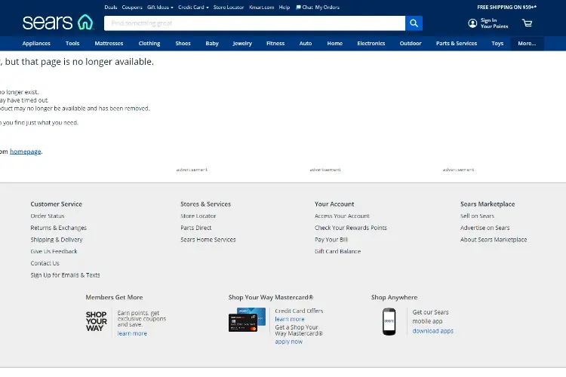Expand the Gift Ideas dropdown
The image size is (566, 377).
click(160, 8)
